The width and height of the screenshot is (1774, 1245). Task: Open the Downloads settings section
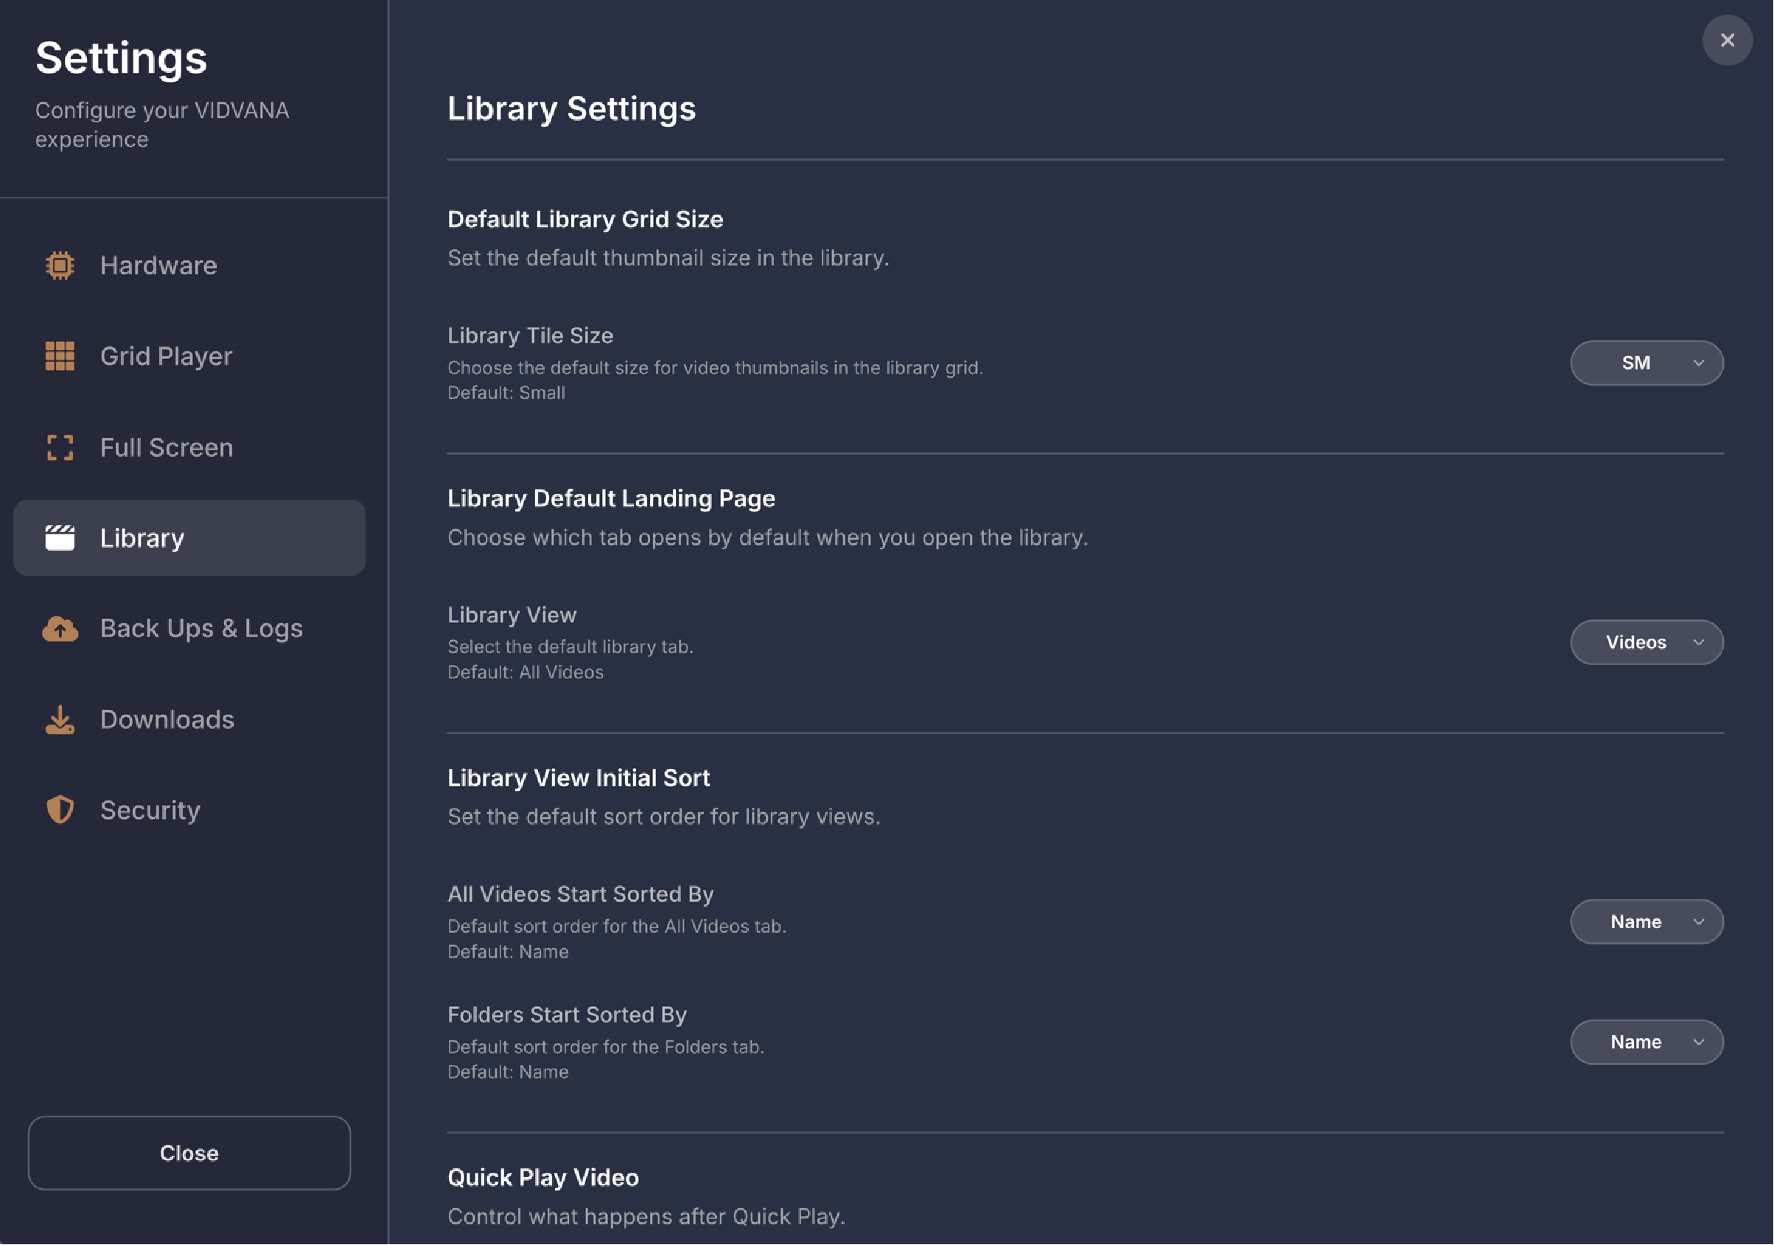[x=167, y=719]
